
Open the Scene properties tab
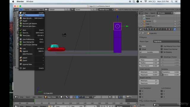[151, 29]
